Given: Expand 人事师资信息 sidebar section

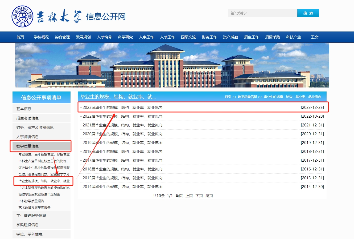Looking at the screenshot, I should [x=42, y=137].
